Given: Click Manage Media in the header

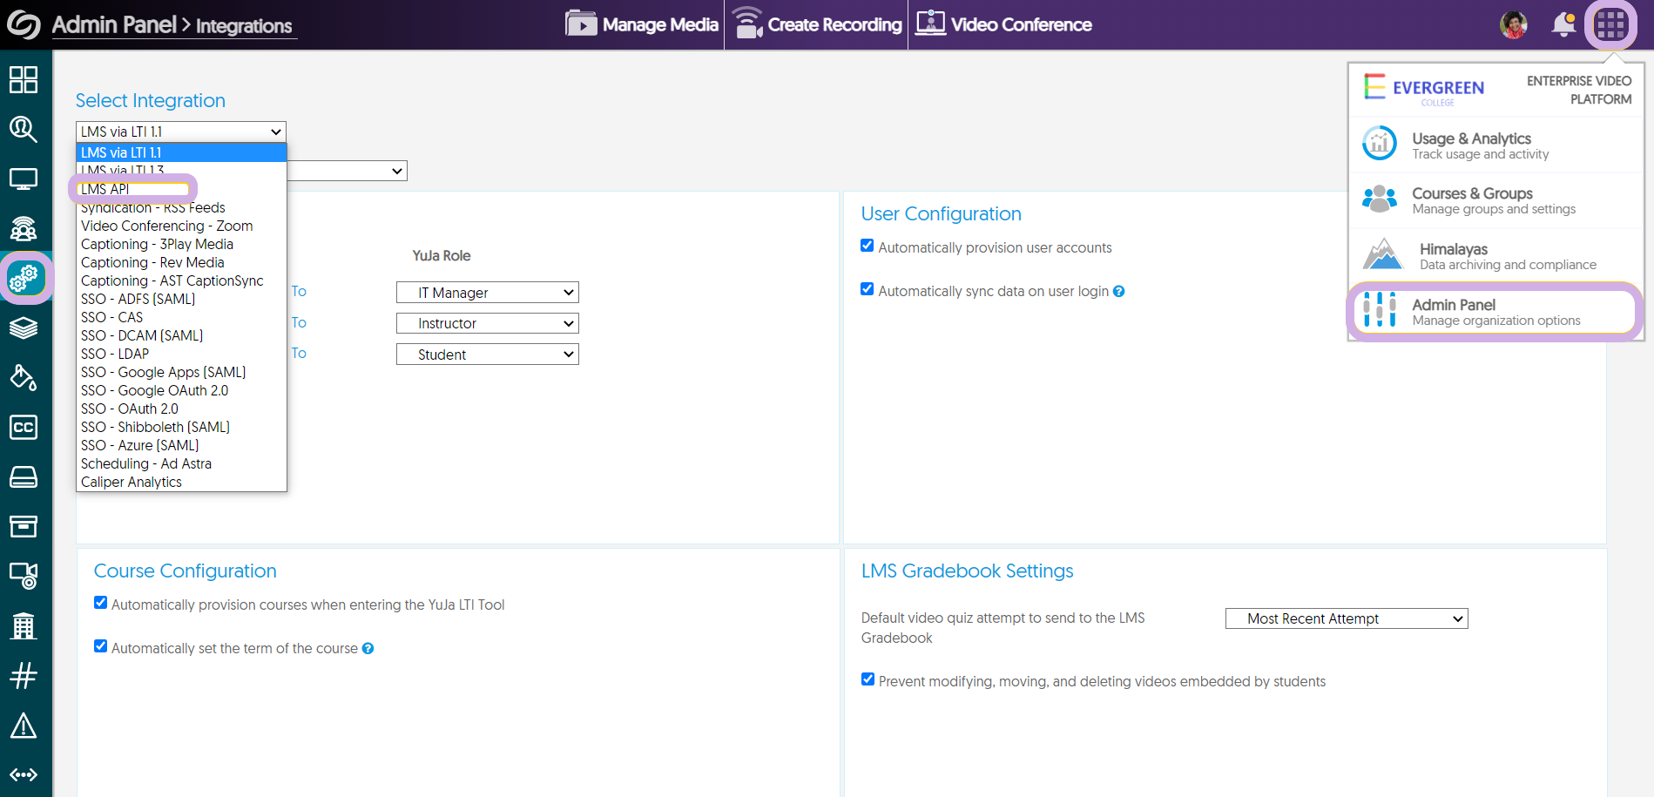Looking at the screenshot, I should 642,24.
